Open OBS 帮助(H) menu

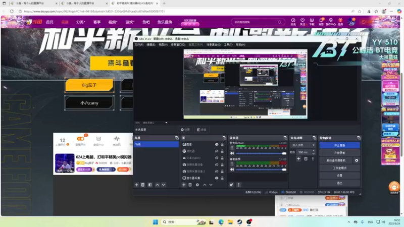click(x=240, y=45)
